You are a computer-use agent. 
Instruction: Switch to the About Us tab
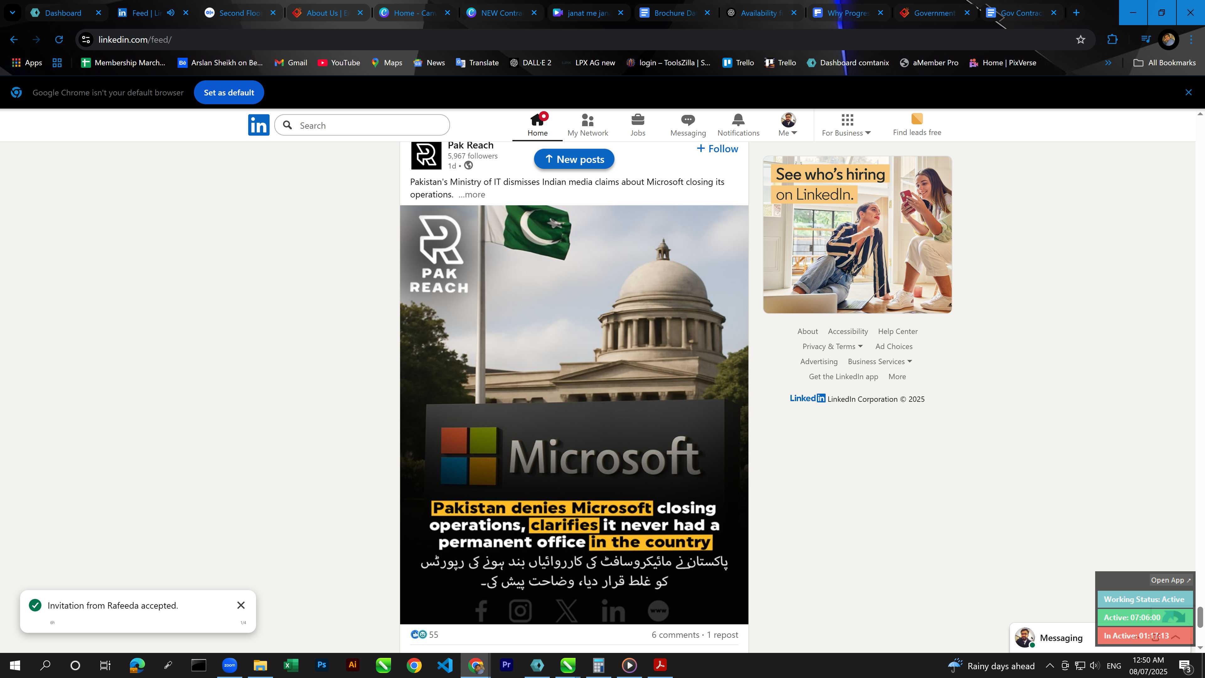click(x=326, y=13)
